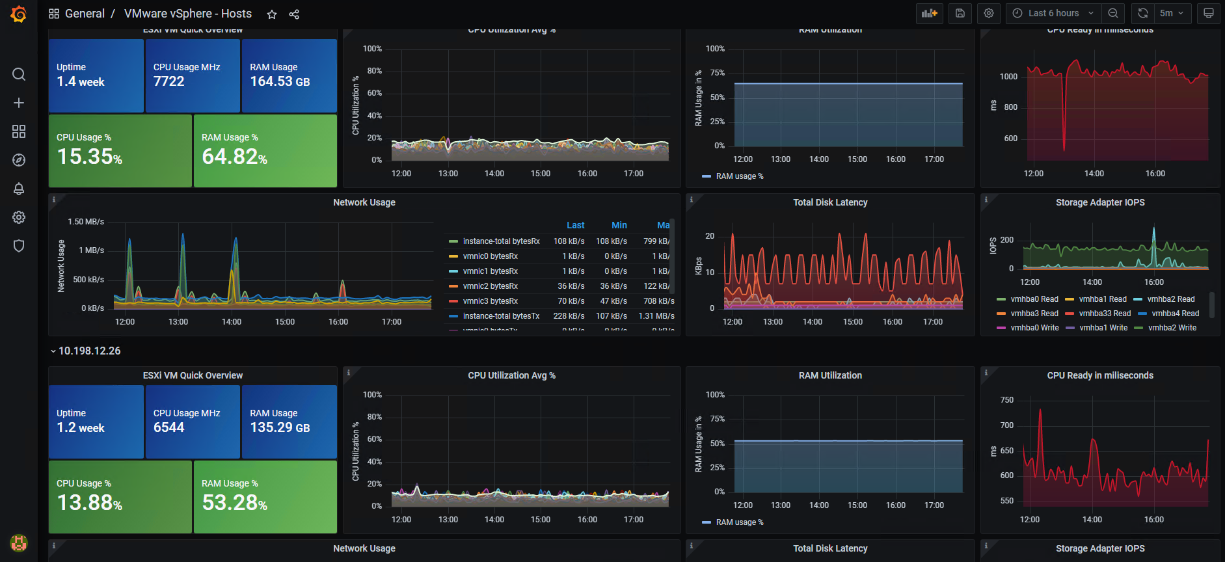Open the Explore compass icon
The height and width of the screenshot is (562, 1225).
[x=19, y=160]
